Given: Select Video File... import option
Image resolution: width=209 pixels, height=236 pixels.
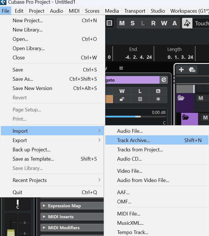Looking at the screenshot, I should 157,171.
